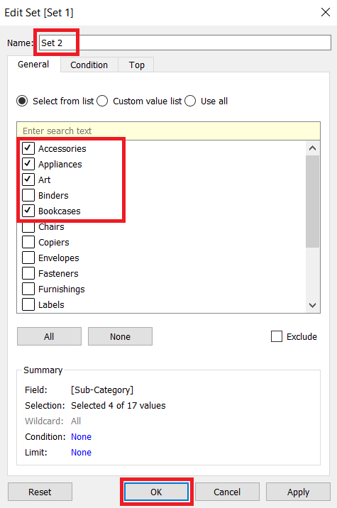Click the Apply button
337x508 pixels.
point(298,492)
